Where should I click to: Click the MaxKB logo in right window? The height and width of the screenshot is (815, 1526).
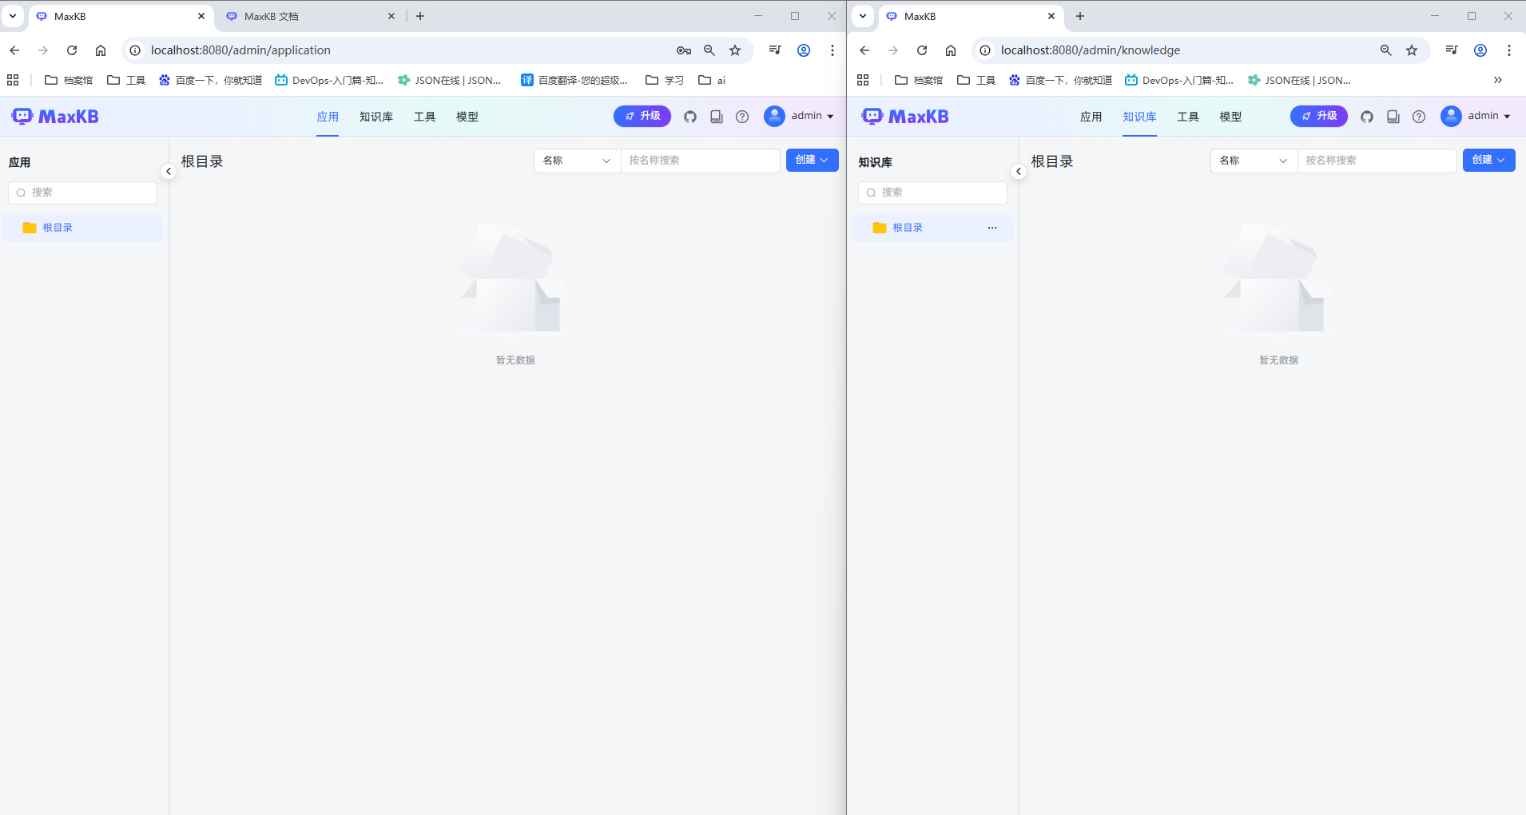click(905, 117)
